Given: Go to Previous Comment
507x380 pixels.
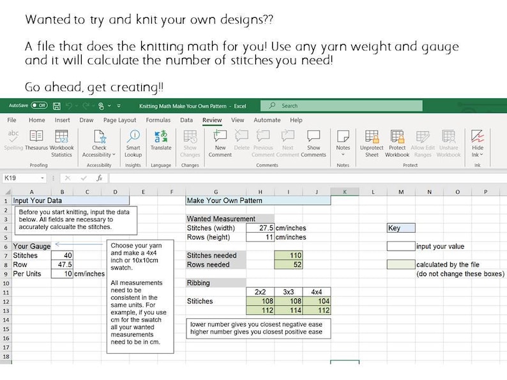Looking at the screenshot, I should click(x=263, y=143).
